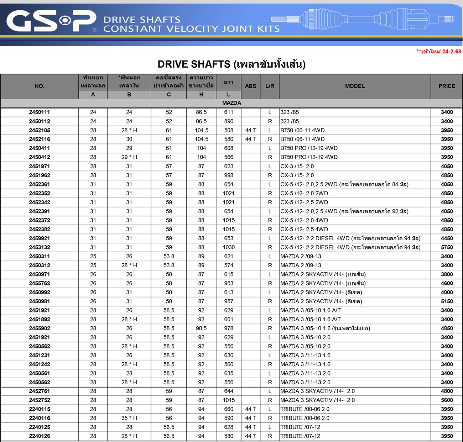Select part number 2452752

(x=40, y=400)
